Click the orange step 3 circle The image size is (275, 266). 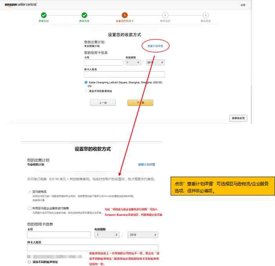point(125,15)
